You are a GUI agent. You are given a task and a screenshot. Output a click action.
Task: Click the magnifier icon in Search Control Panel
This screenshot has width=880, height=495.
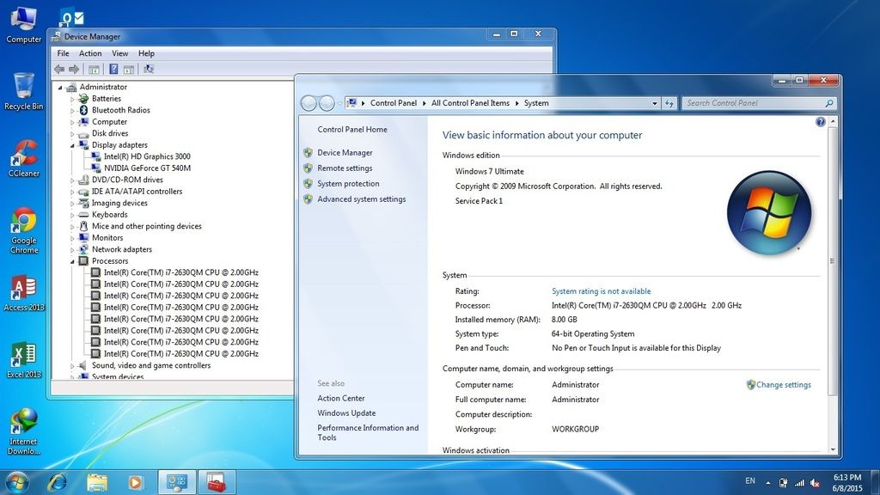(829, 103)
